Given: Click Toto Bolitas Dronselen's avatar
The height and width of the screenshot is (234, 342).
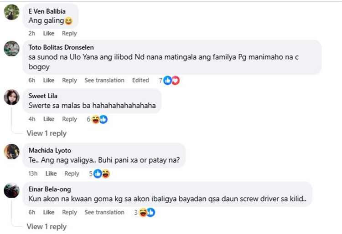Looking at the screenshot, I should [11, 49].
